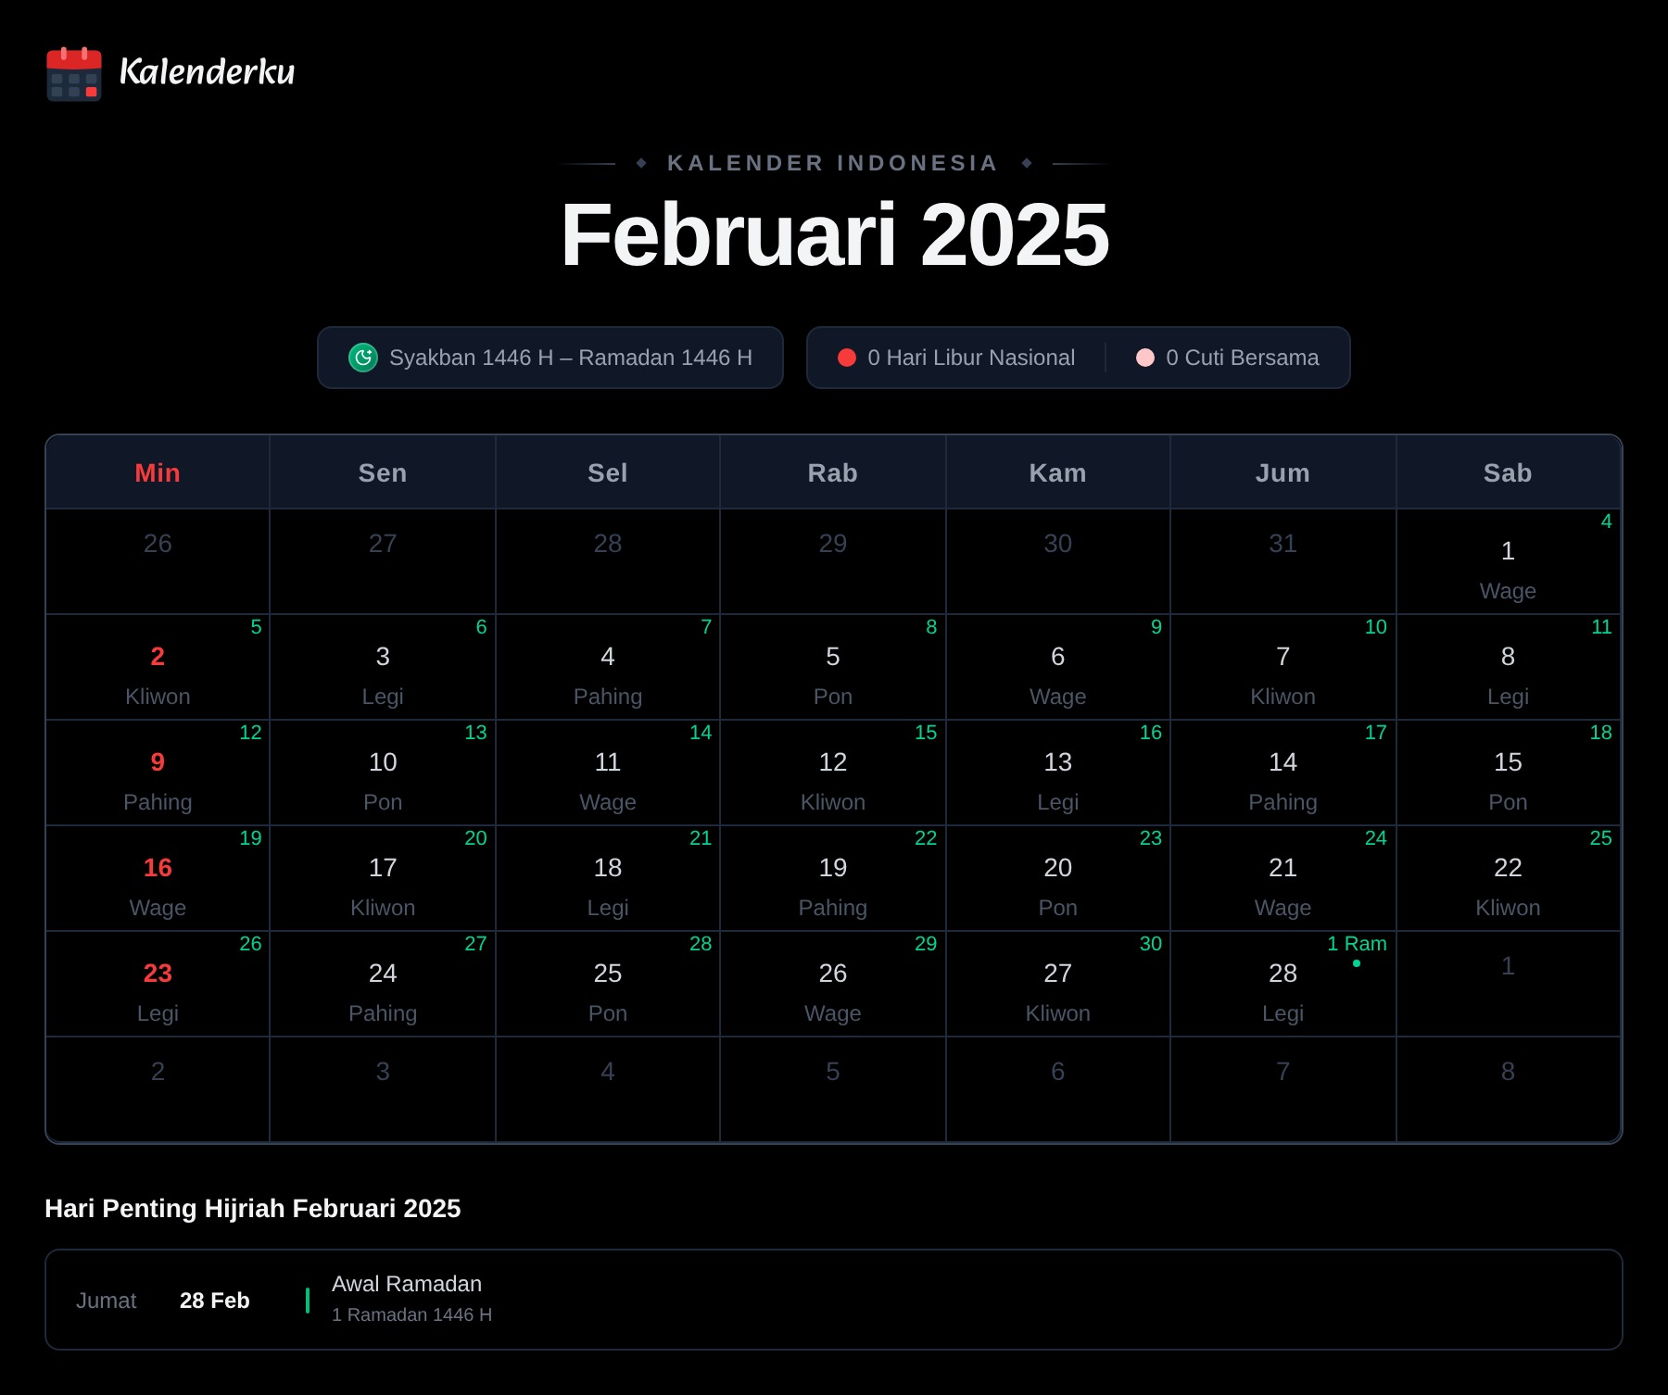Click the 28 Feb date label
1668x1395 pixels.
click(215, 1301)
